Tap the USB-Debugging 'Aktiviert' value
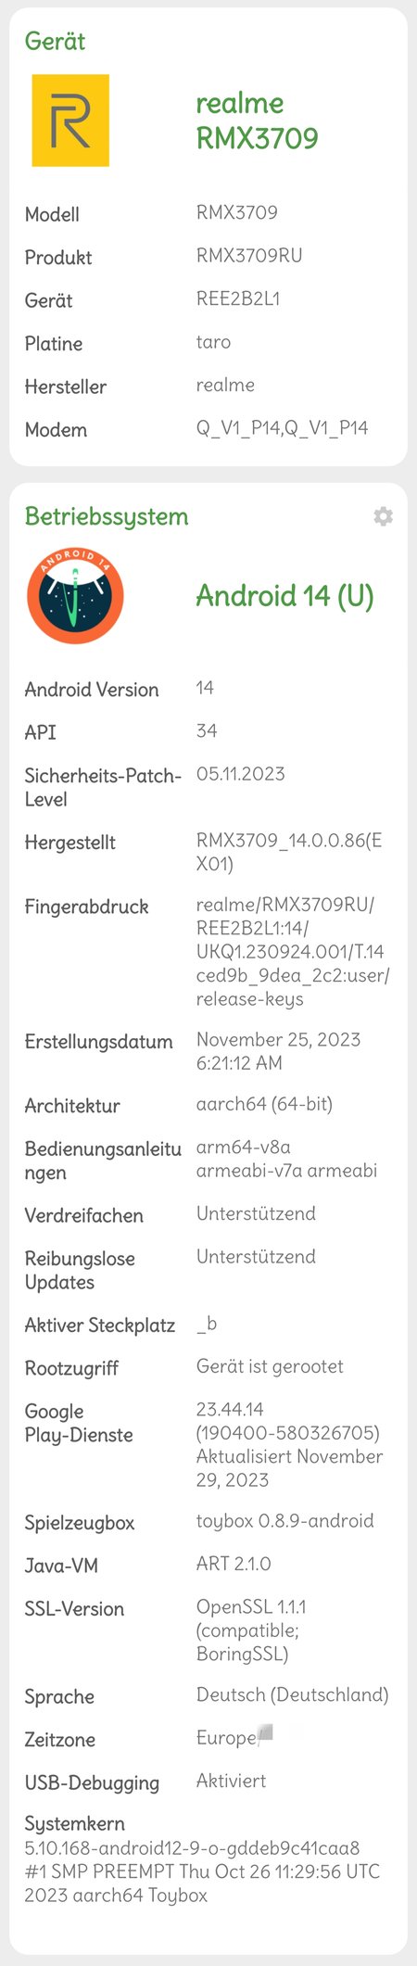The width and height of the screenshot is (417, 1966). [x=231, y=1781]
